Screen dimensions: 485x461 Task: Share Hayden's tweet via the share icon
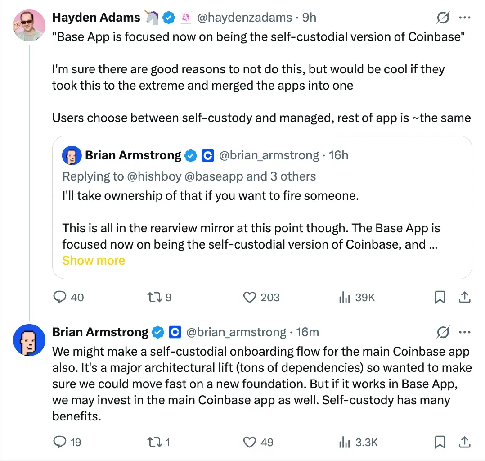[x=465, y=297]
